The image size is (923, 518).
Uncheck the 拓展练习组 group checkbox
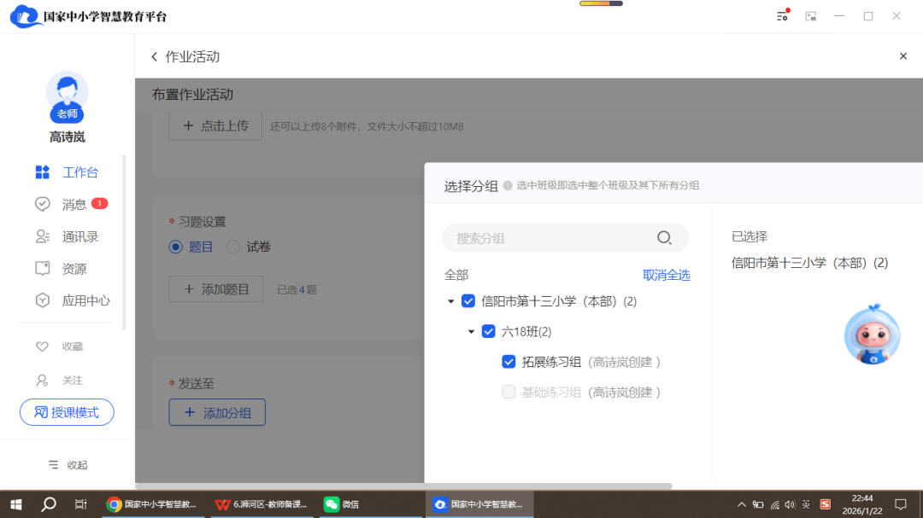tap(509, 362)
